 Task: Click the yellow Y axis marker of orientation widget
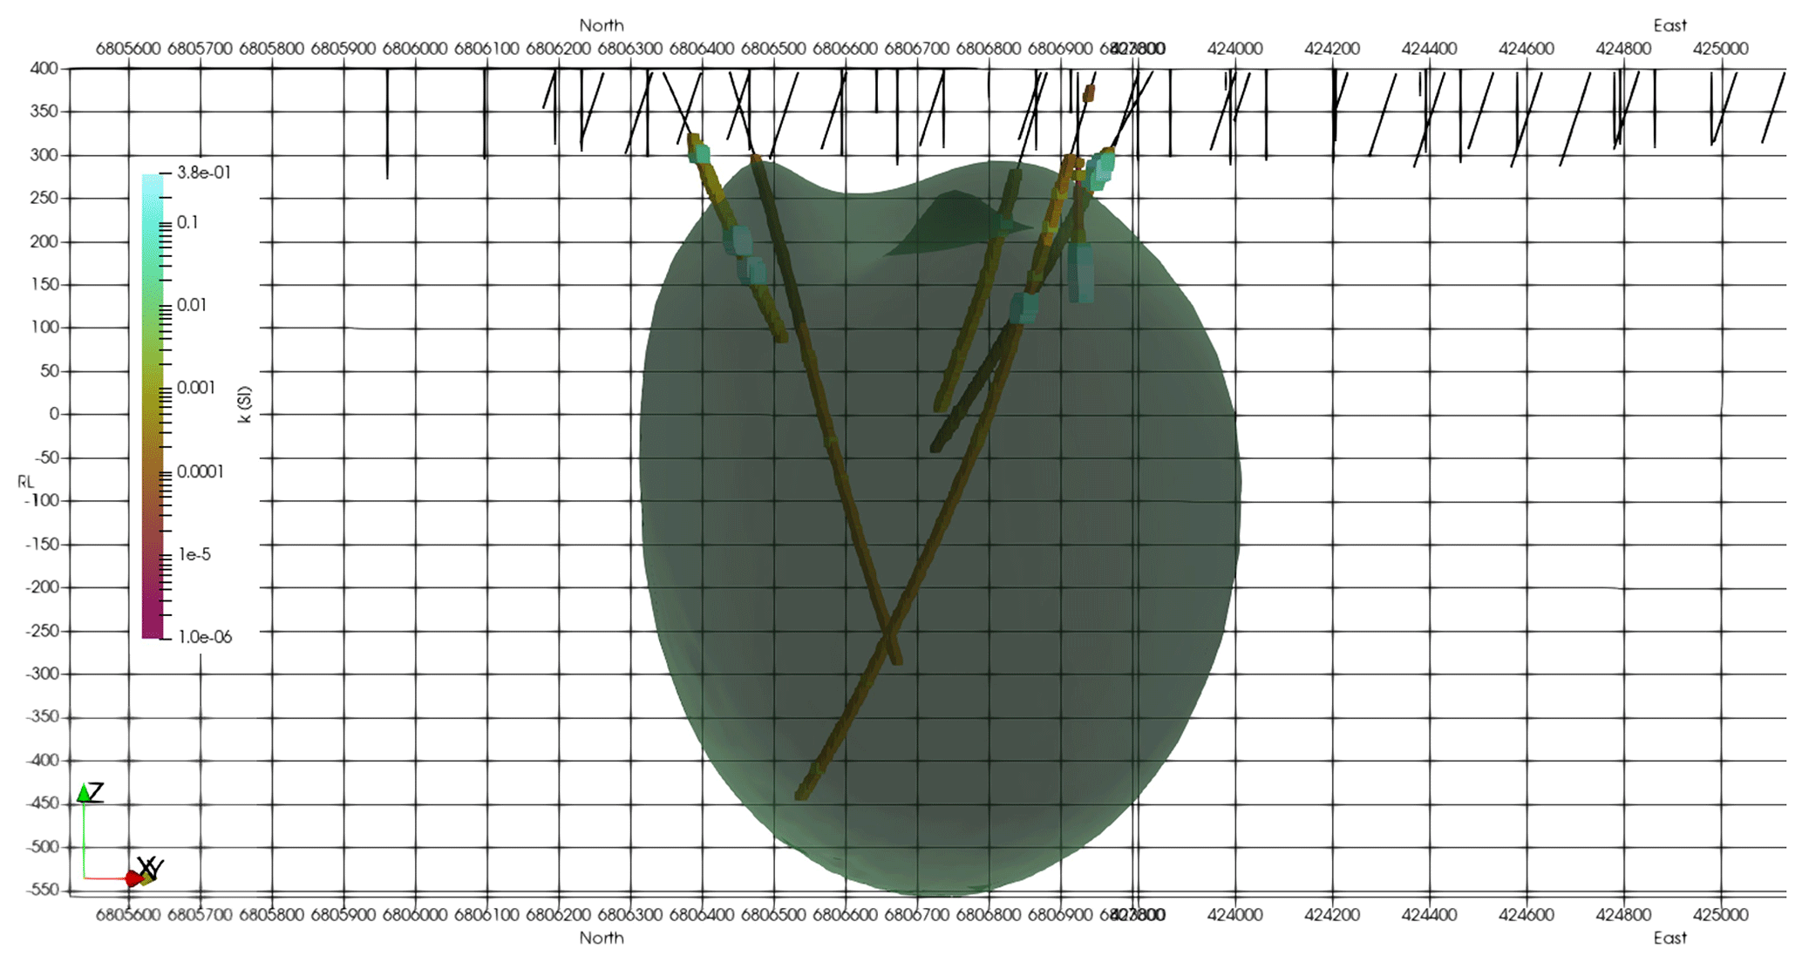(147, 877)
